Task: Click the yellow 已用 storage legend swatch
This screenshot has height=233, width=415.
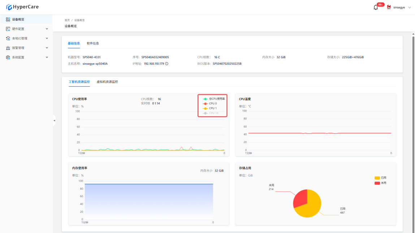Action: coord(377,178)
